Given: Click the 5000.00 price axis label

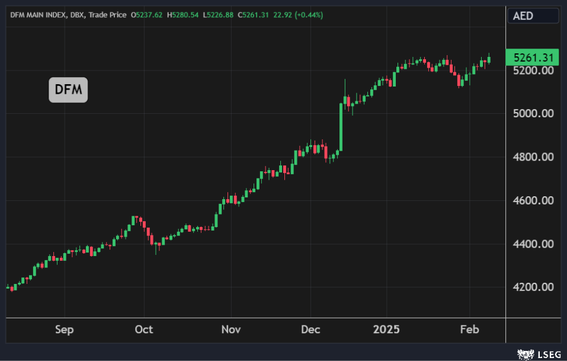Looking at the screenshot, I should click(x=533, y=114).
